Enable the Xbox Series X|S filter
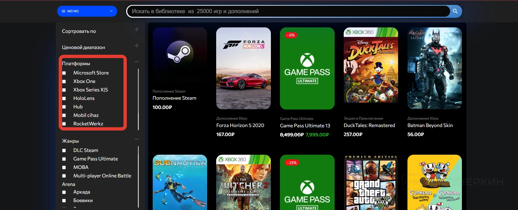 coord(64,90)
